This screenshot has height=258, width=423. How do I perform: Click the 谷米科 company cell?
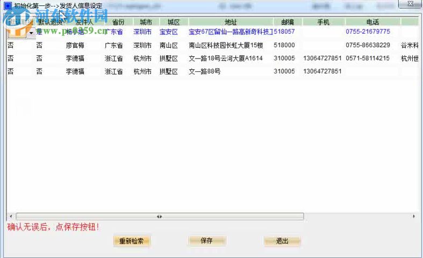[410, 45]
